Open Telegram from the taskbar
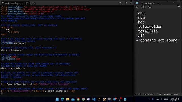Viewport: 182px width, 102px height. point(115,99)
